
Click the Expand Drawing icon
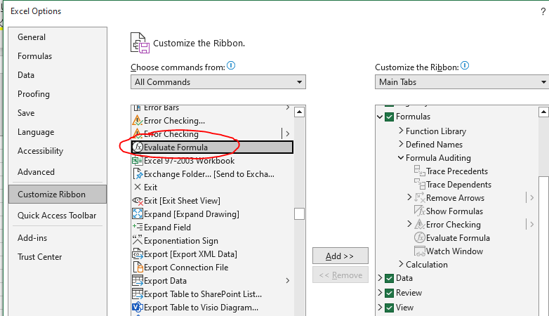pyautogui.click(x=138, y=213)
